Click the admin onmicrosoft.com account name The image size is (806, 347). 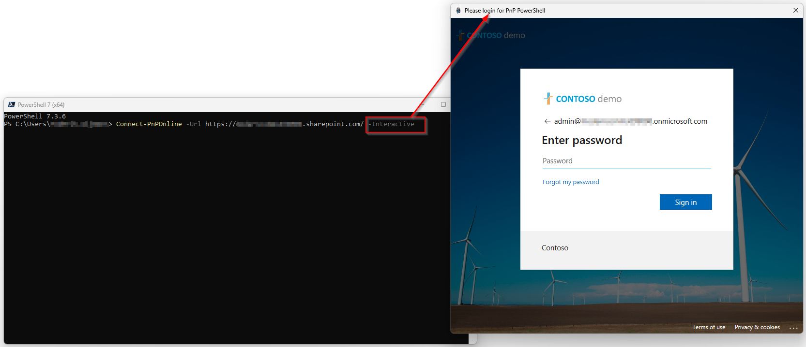click(x=630, y=121)
